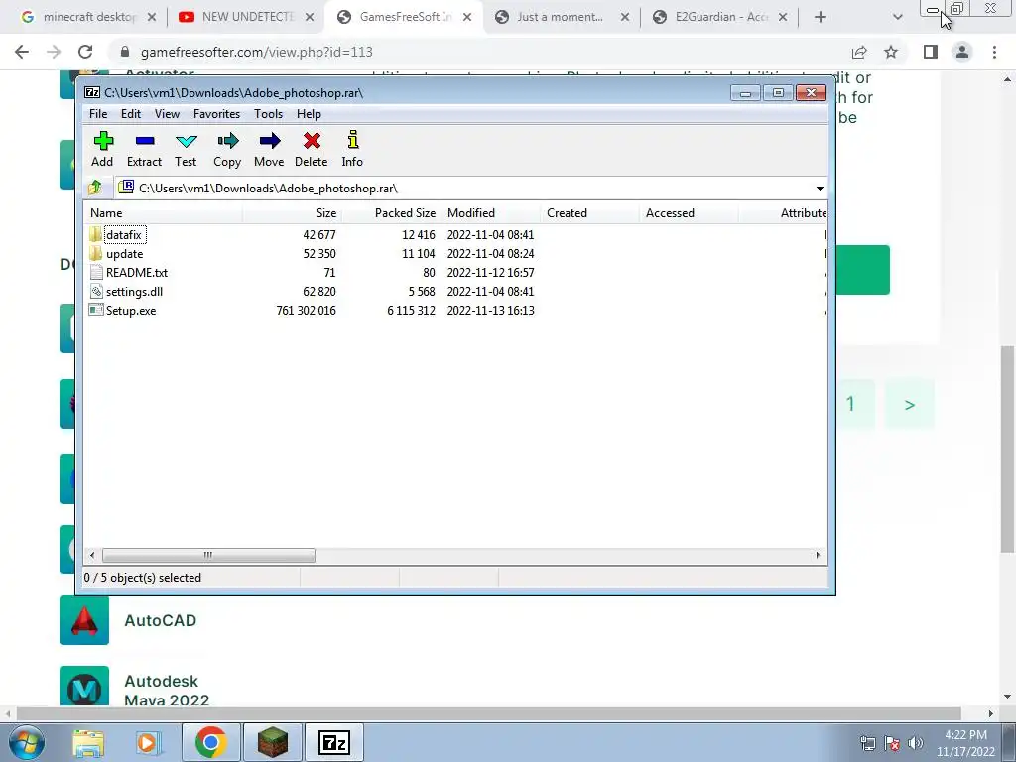Image resolution: width=1016 pixels, height=762 pixels.
Task: Switch to the minecraft desktop tab
Action: click(x=87, y=17)
